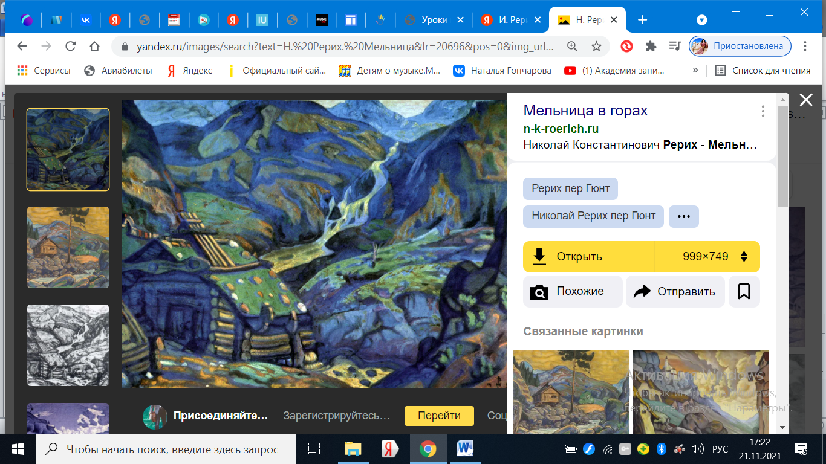The width and height of the screenshot is (826, 464).
Task: Open Академия YouTube bookmark
Action: coord(614,71)
